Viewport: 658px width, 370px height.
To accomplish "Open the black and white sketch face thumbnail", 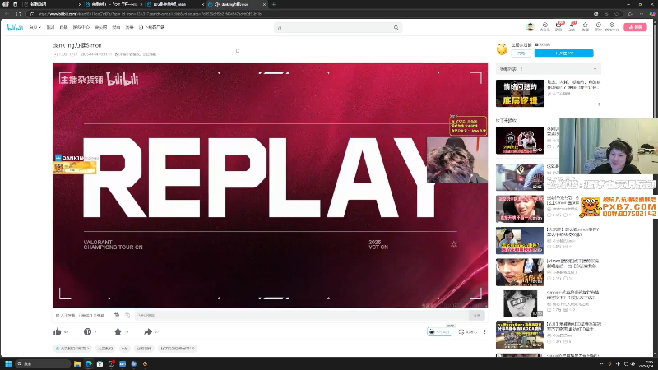I will pyautogui.click(x=520, y=303).
